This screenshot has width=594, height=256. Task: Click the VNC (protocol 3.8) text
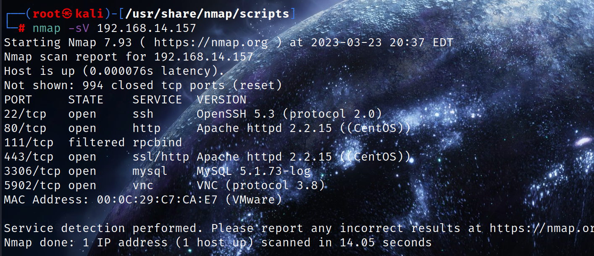coord(261,185)
